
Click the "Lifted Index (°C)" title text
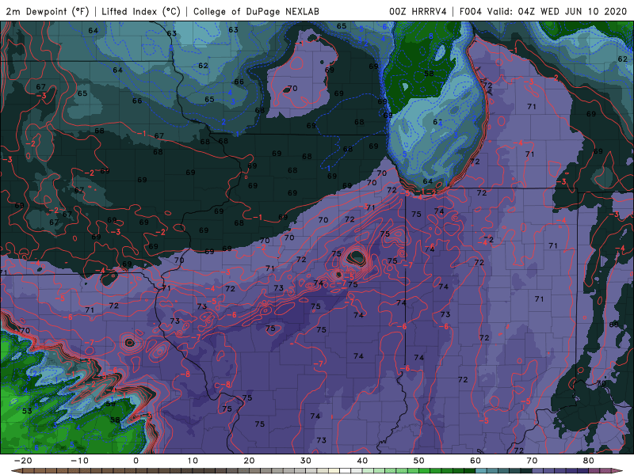coord(141,11)
